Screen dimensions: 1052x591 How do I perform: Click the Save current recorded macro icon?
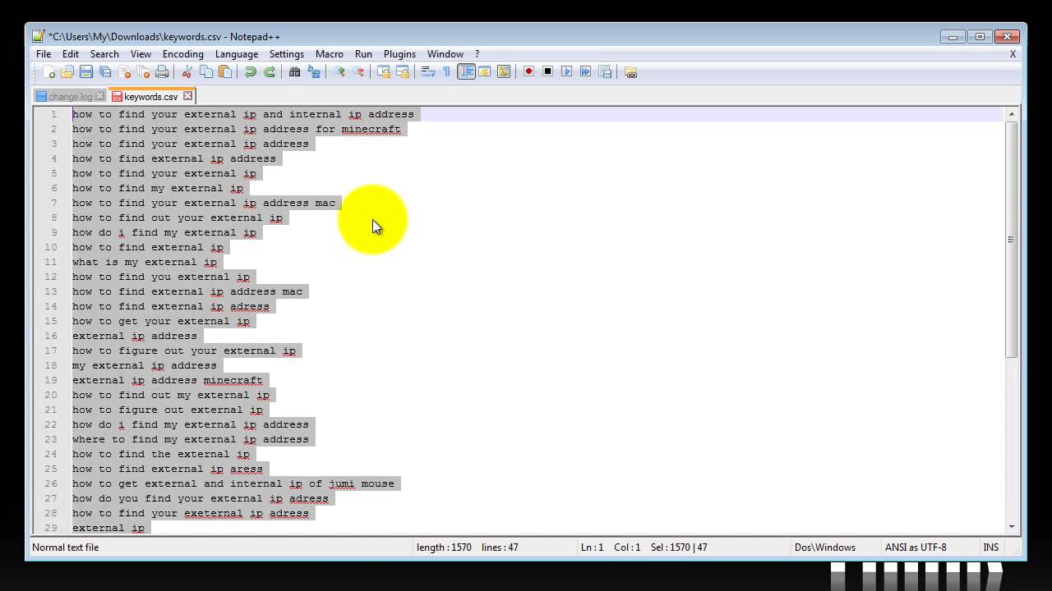pyautogui.click(x=605, y=72)
